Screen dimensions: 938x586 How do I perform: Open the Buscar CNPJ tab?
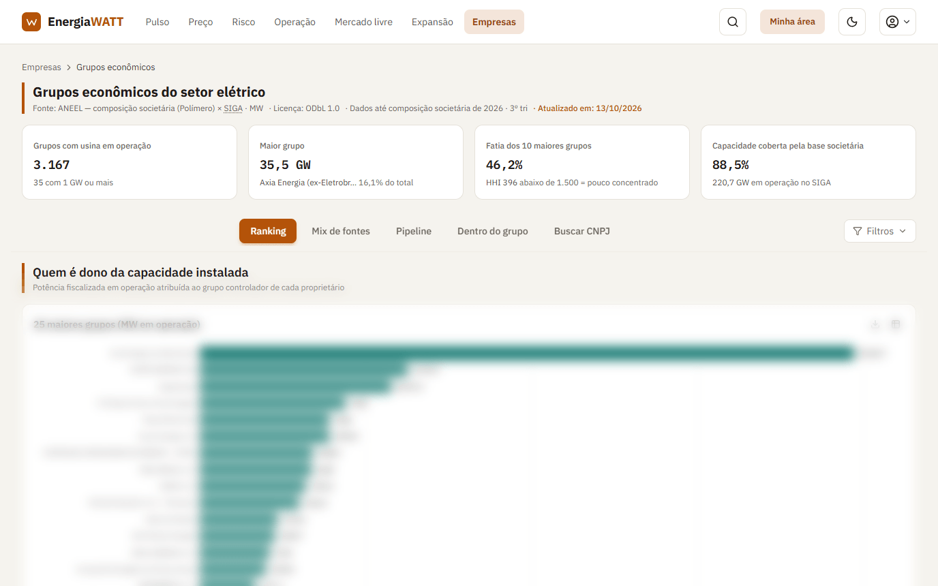(x=582, y=231)
